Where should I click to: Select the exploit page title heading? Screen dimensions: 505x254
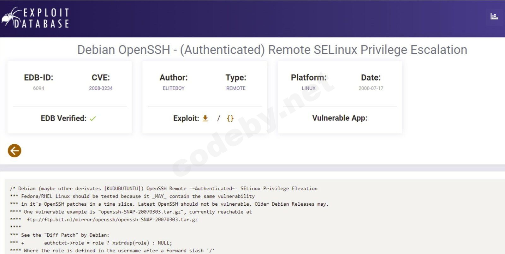(x=272, y=50)
